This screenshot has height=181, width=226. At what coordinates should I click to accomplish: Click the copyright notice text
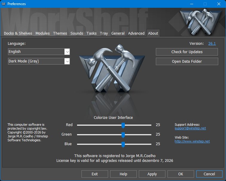pos(28,132)
